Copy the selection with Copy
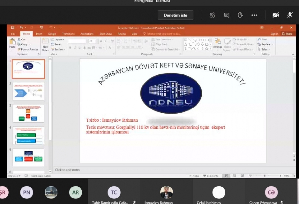 [x=22, y=44]
